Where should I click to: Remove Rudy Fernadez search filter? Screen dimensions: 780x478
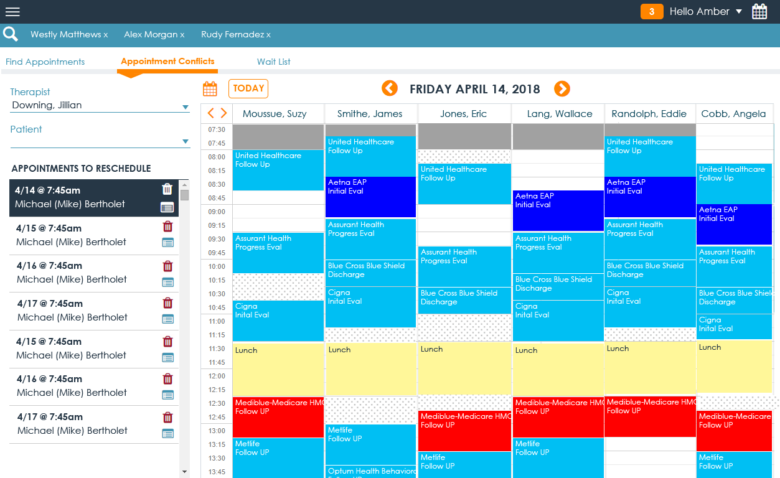(x=268, y=35)
